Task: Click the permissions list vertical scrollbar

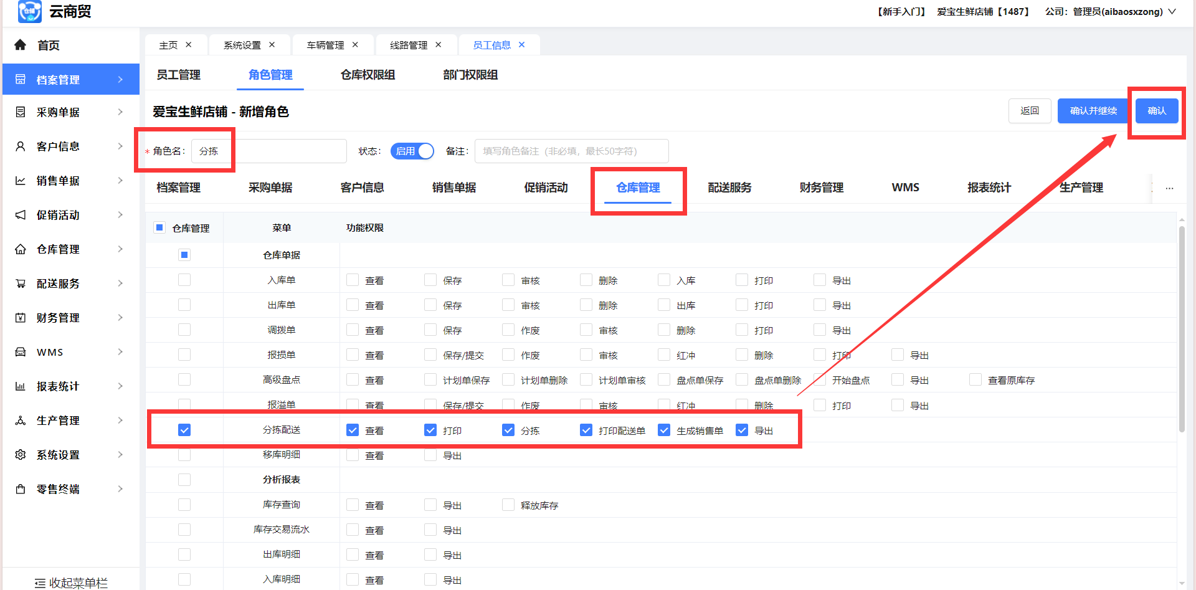Action: (x=1182, y=330)
